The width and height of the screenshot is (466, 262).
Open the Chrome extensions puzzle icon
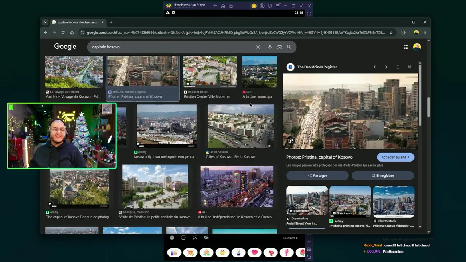[x=403, y=32]
